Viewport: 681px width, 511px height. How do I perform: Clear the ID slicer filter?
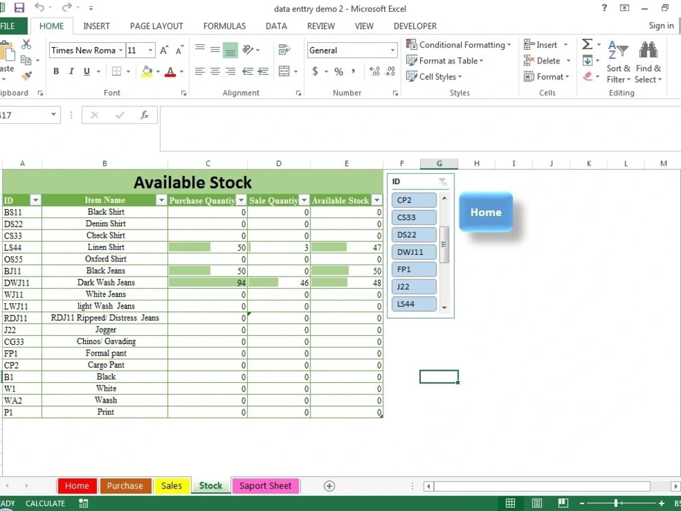443,182
